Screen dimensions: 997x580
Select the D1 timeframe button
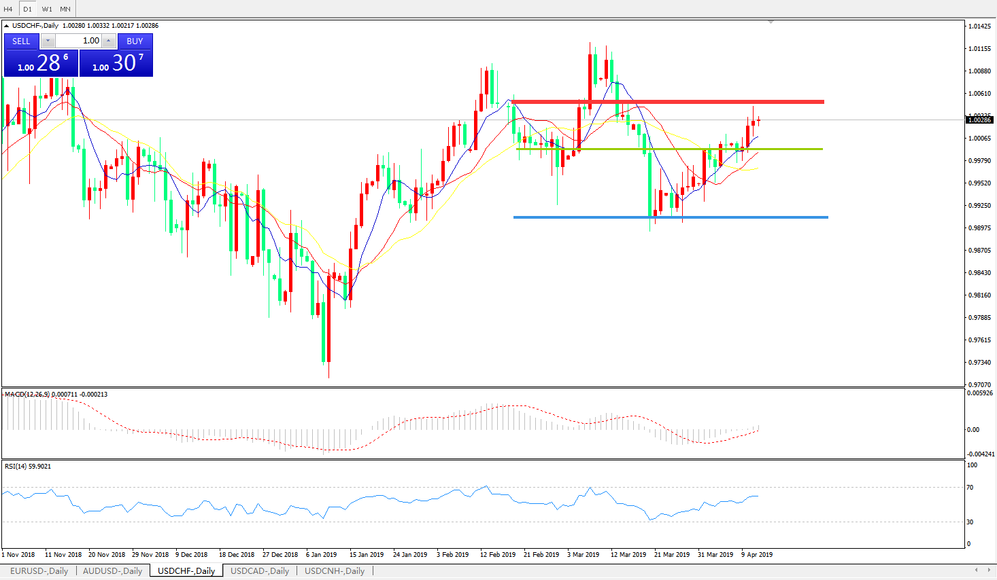point(27,9)
